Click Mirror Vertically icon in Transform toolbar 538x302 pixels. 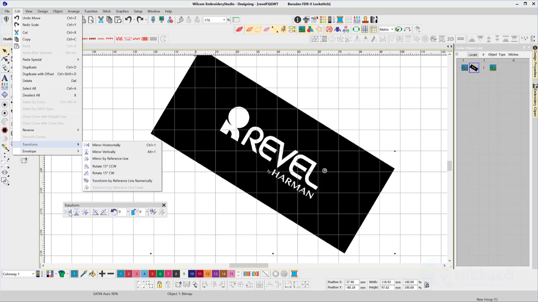pos(76,212)
